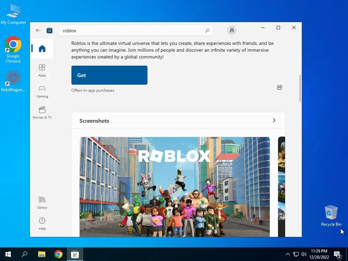Open the Gaming section in the sidebar

[x=42, y=92]
